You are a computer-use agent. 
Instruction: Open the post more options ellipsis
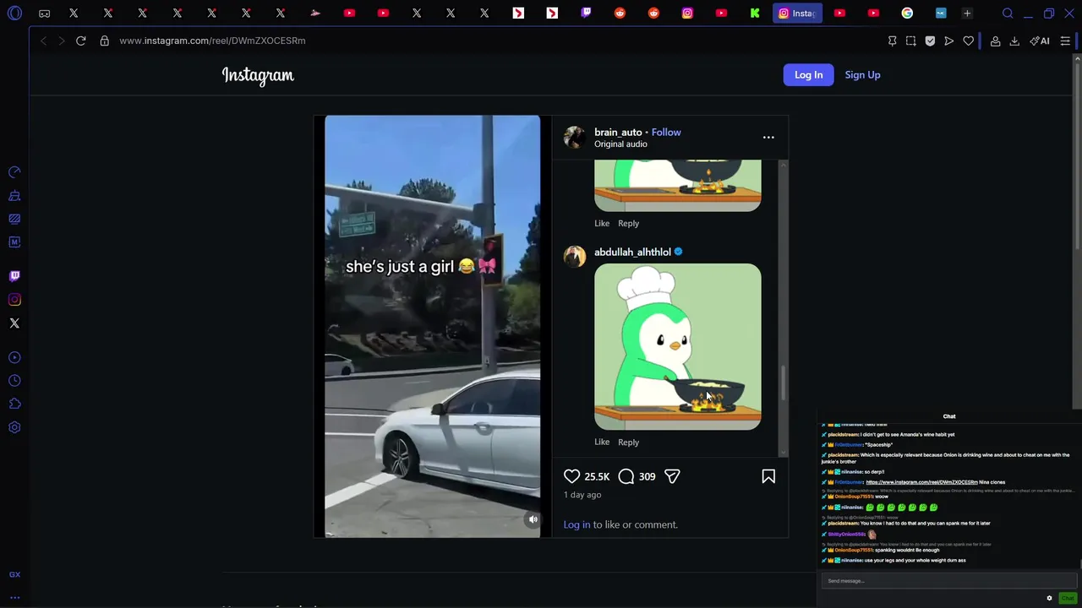click(x=768, y=137)
